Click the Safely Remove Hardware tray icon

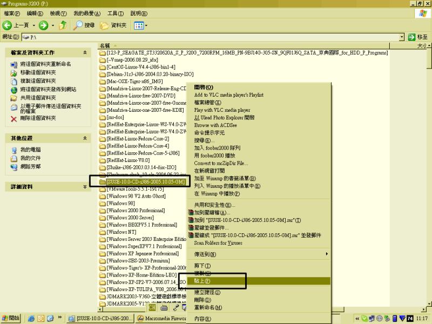pos(387,319)
